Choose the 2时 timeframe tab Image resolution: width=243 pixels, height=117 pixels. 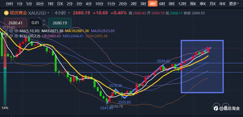point(134,4)
